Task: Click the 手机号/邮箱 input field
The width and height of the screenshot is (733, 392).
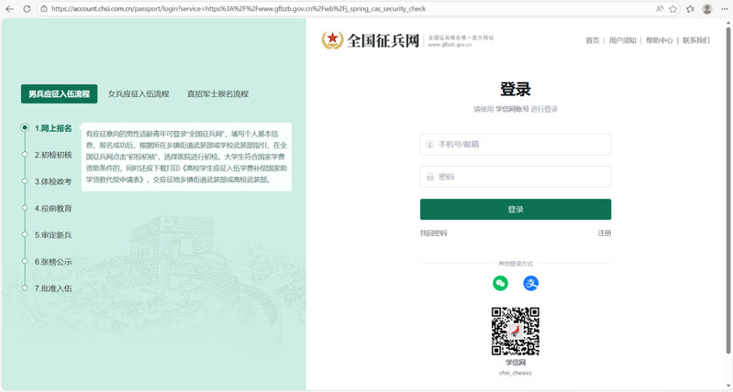Action: 516,145
